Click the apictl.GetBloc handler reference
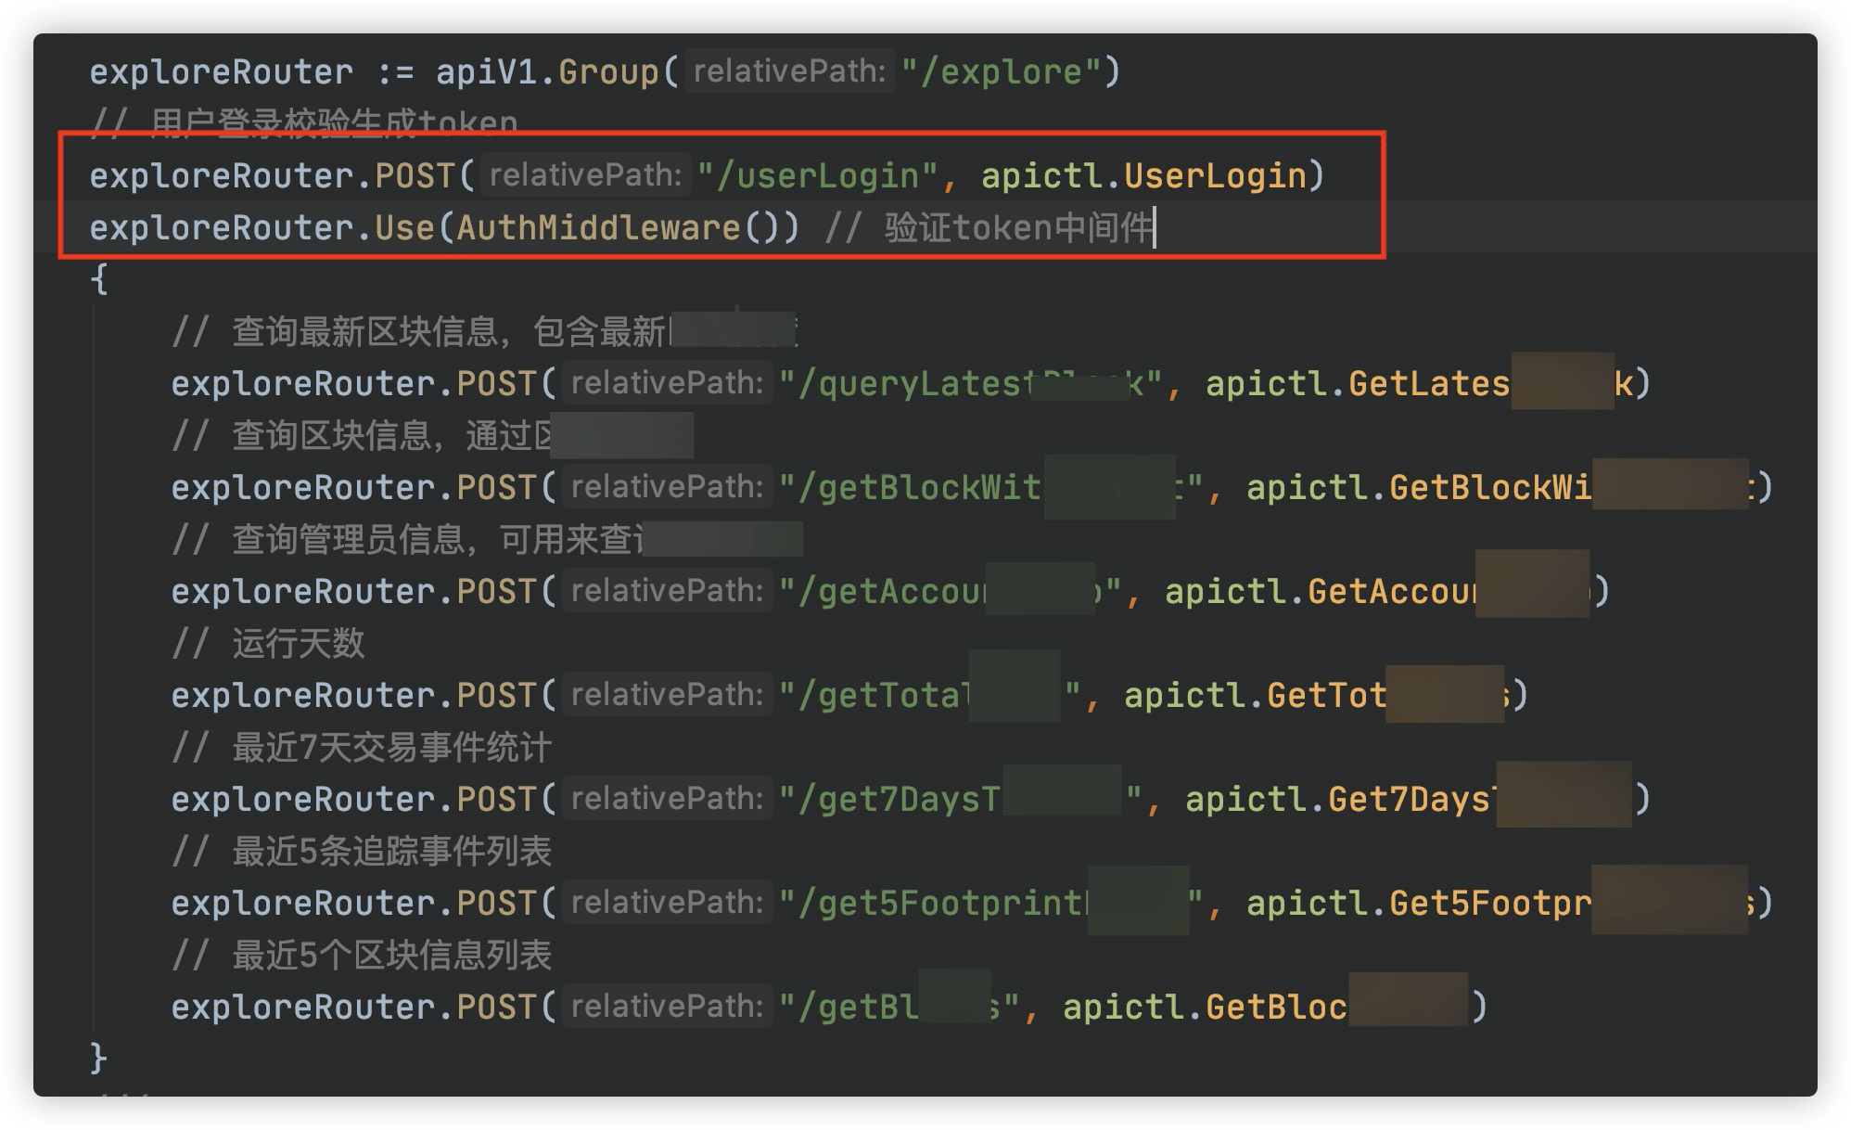 [x=1204, y=1008]
